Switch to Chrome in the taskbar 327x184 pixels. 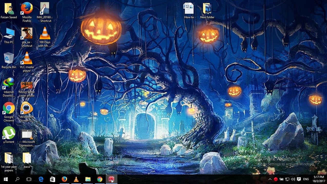point(100,179)
